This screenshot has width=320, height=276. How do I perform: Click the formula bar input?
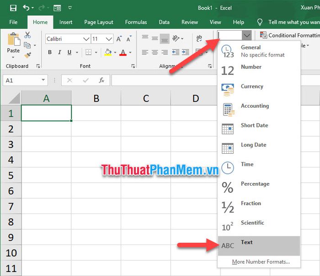click(164, 80)
